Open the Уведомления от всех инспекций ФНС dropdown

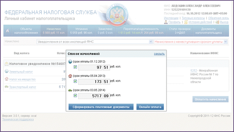95,42
